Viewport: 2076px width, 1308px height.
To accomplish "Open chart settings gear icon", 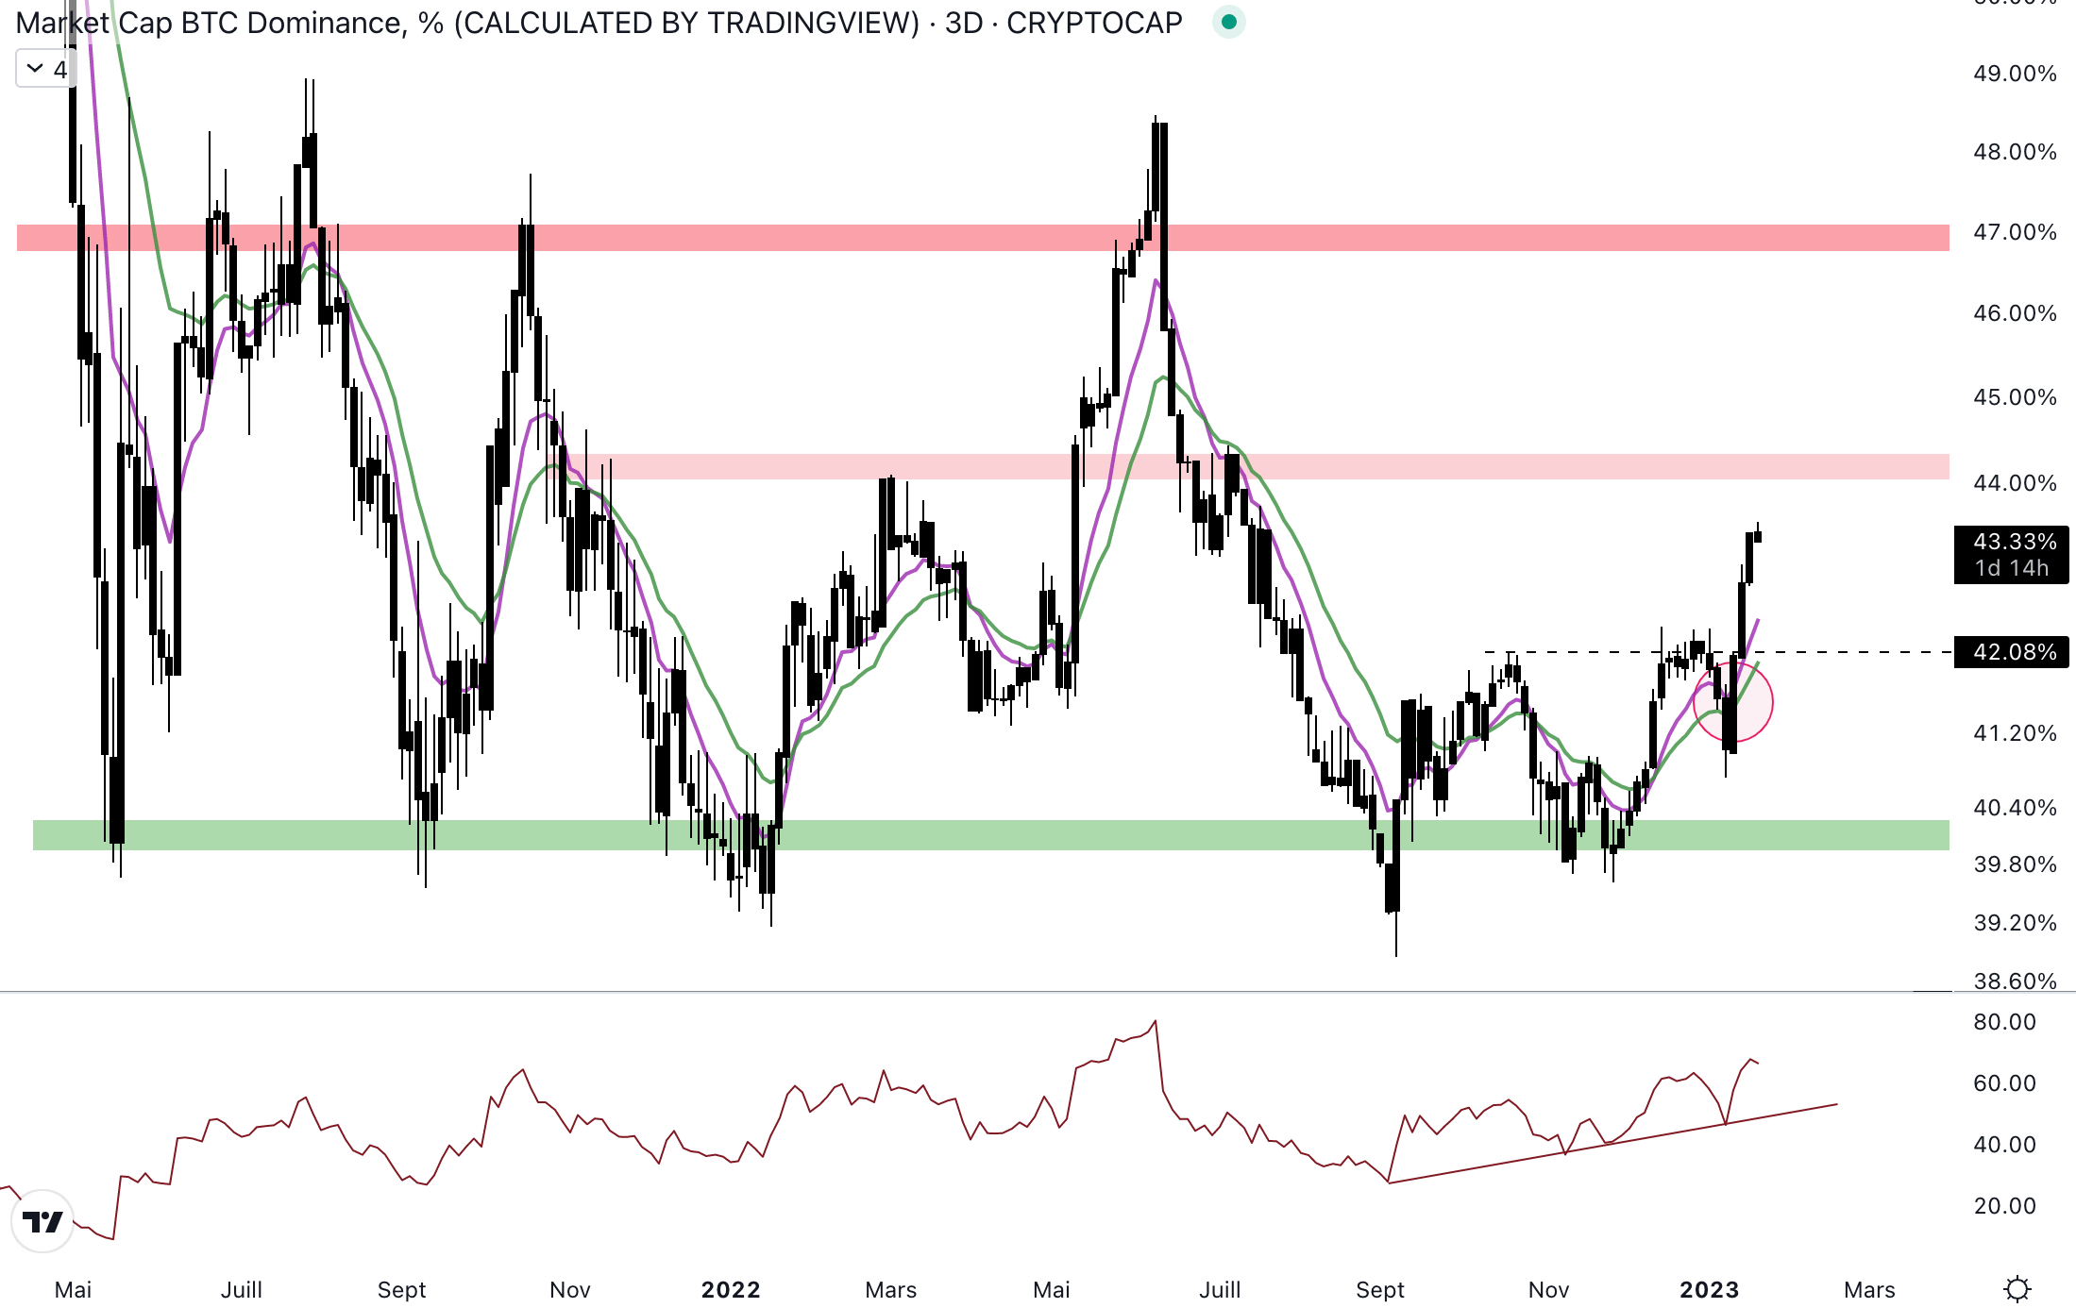I will click(2017, 1288).
